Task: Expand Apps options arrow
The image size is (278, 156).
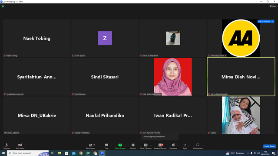Action: pyautogui.click(x=189, y=145)
